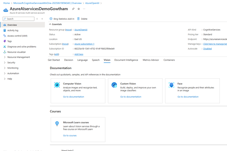Go to Face documentation
The height and width of the screenshot is (151, 227).
tap(188, 97)
